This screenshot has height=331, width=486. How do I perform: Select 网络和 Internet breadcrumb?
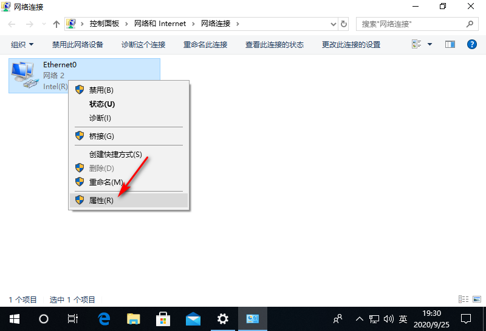tap(160, 24)
